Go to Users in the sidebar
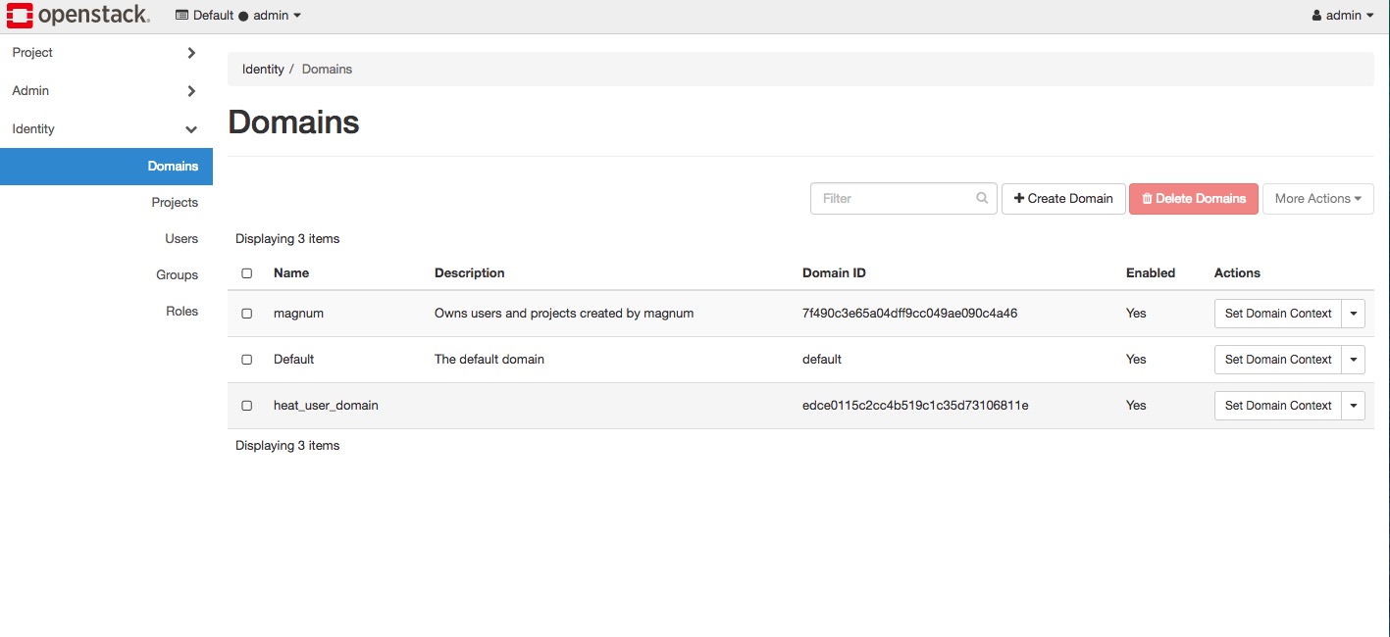The image size is (1390, 637). (x=181, y=239)
